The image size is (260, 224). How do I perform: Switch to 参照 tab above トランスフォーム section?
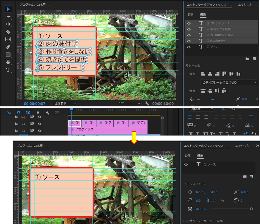[x=188, y=156]
